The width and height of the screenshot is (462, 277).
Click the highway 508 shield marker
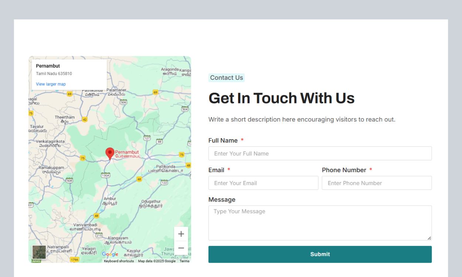[x=69, y=180]
